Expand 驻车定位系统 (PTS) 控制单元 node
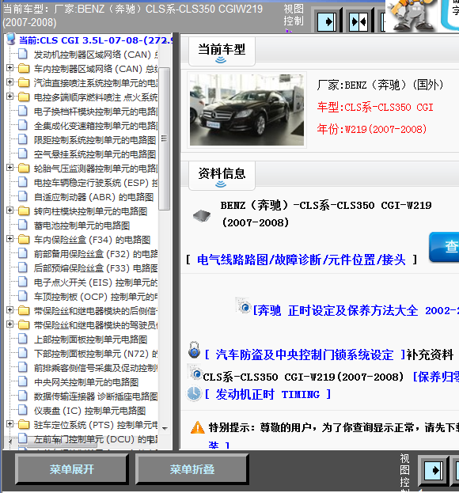The width and height of the screenshot is (459, 493). coord(10,424)
